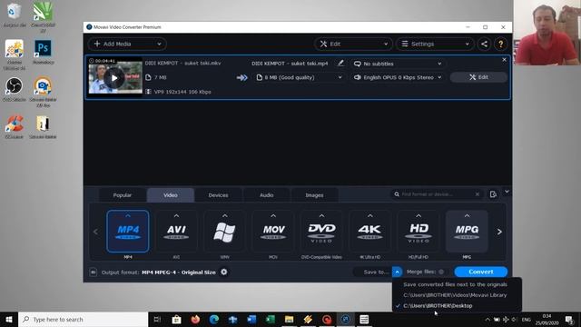Open Photoshop desktop shortcut

pyautogui.click(x=43, y=52)
